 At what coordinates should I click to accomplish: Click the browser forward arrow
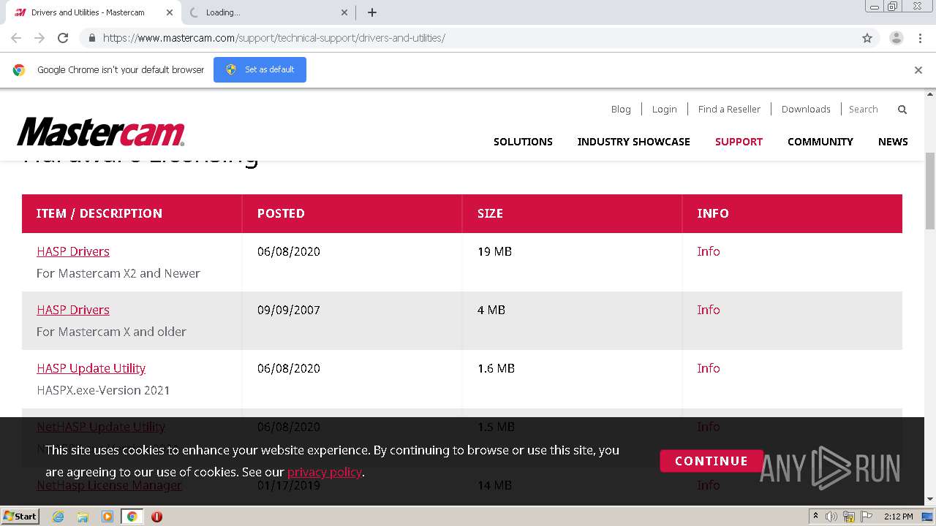[x=39, y=38]
